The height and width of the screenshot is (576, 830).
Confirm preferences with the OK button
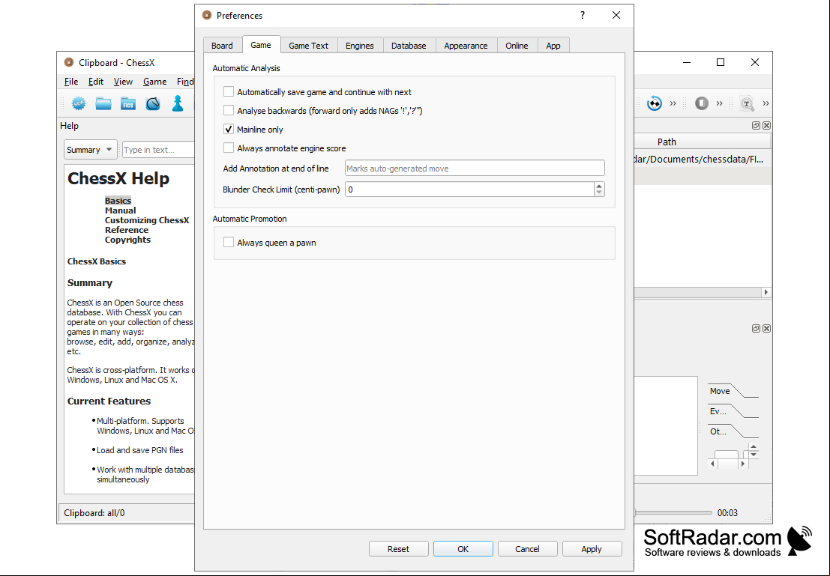(463, 549)
